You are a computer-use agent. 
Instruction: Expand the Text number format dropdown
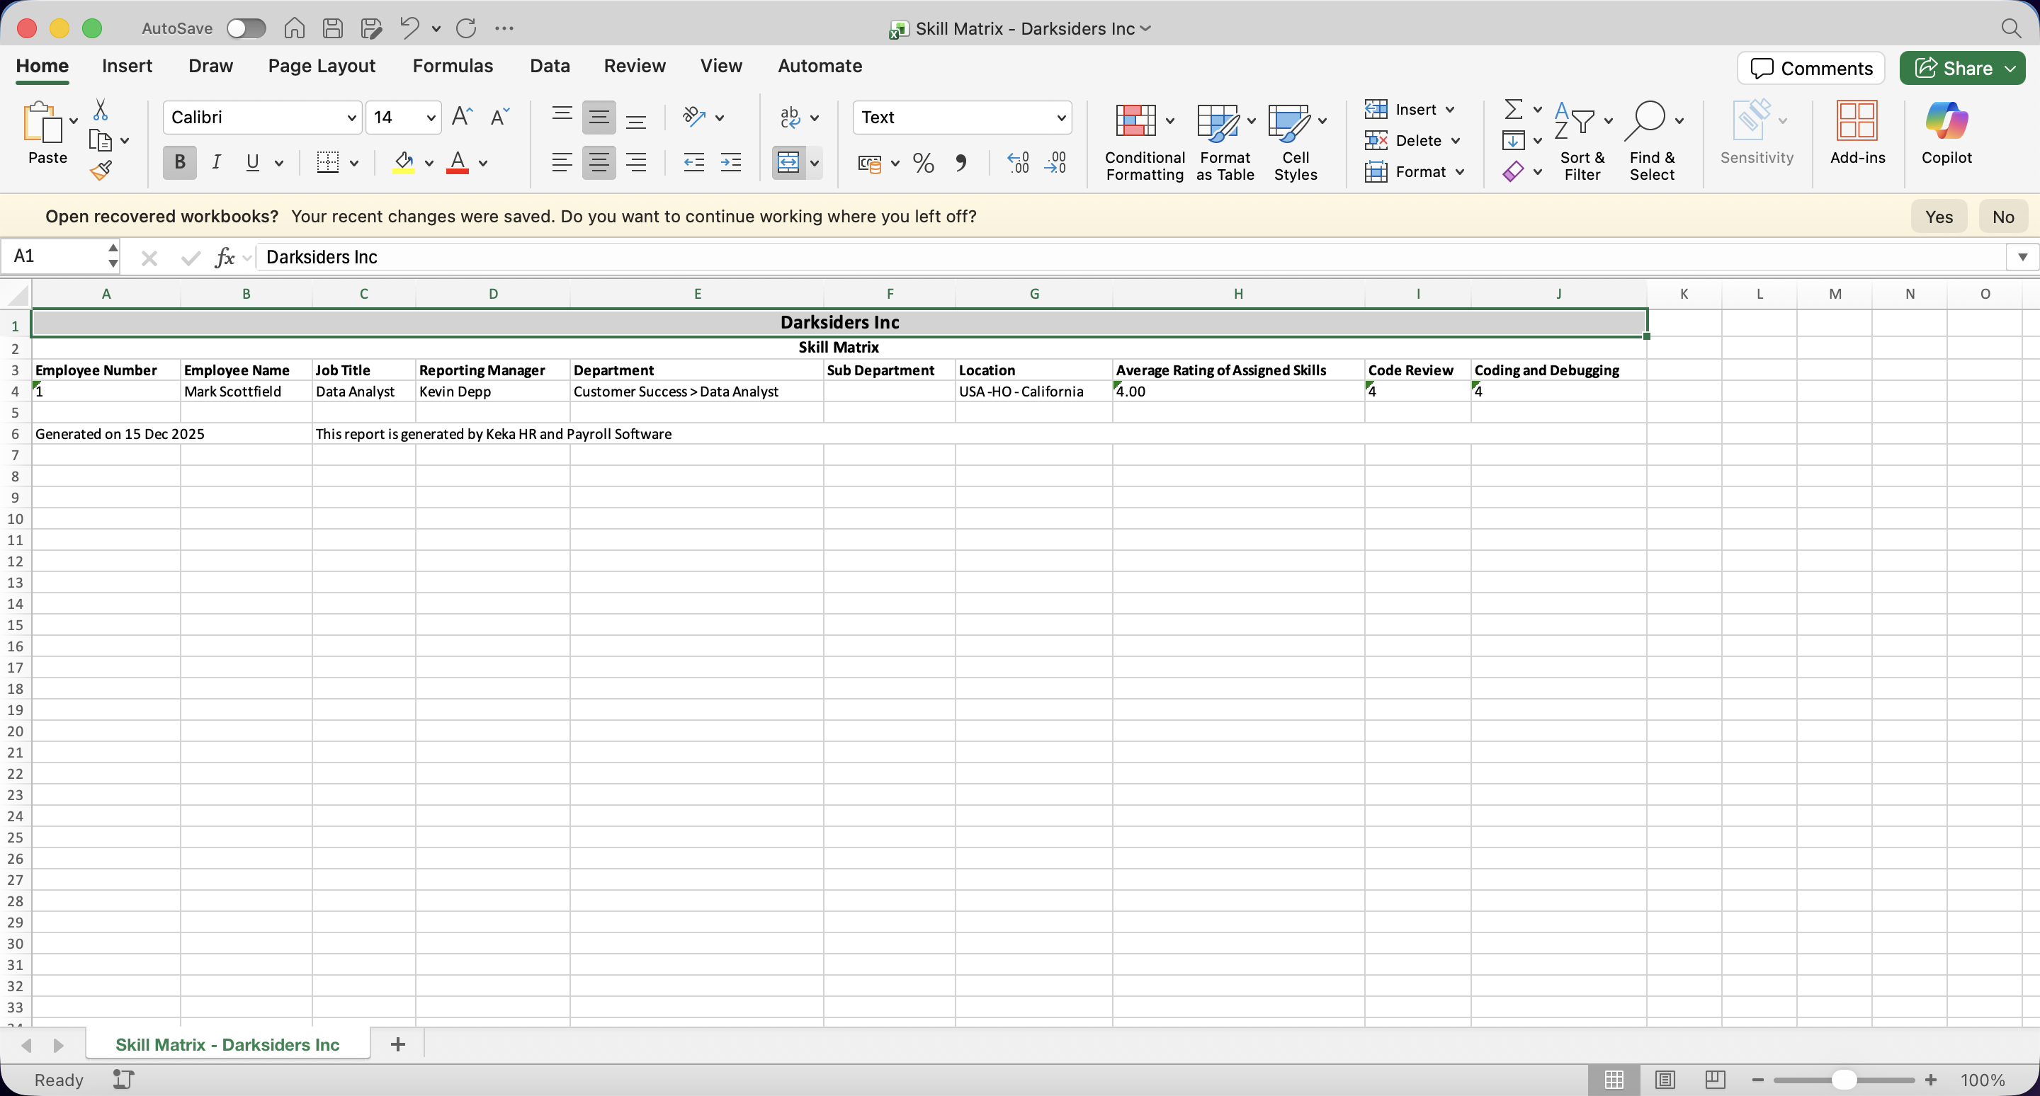[x=1060, y=118]
